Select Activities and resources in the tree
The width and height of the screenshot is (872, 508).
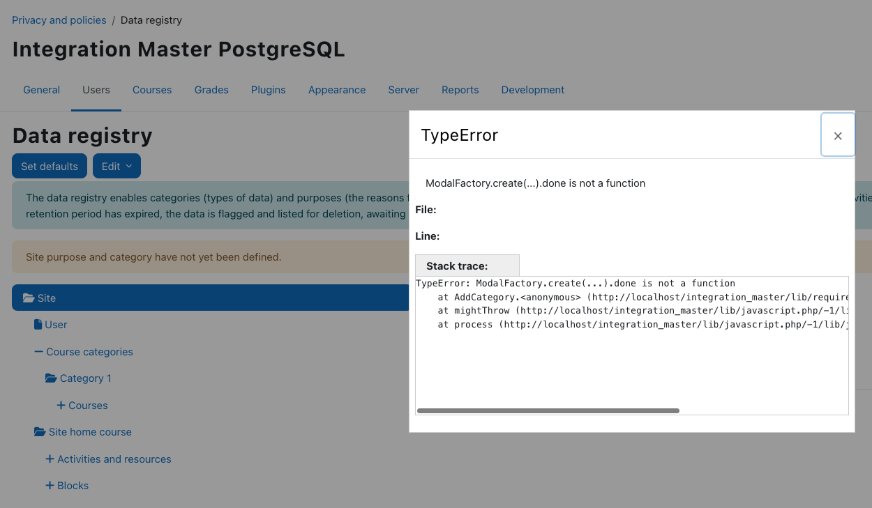tap(114, 459)
